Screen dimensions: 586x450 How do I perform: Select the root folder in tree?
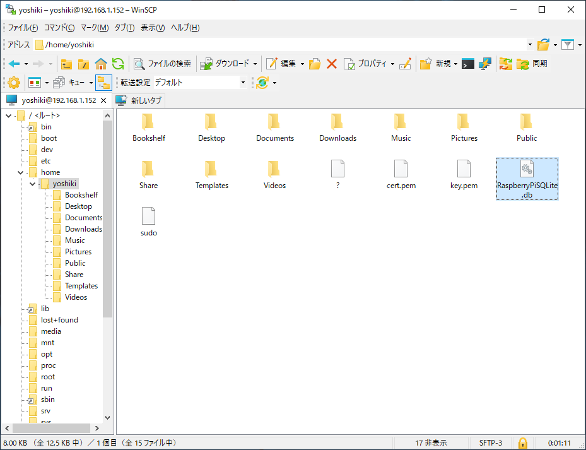(48, 377)
